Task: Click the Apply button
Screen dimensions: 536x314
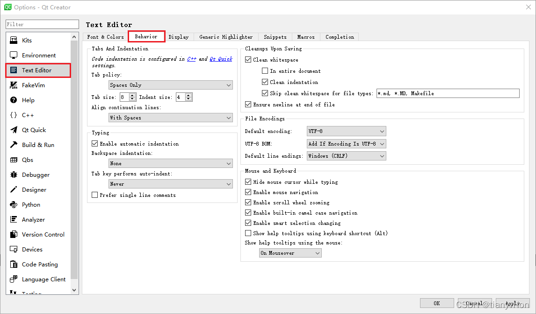Action: click(513, 303)
